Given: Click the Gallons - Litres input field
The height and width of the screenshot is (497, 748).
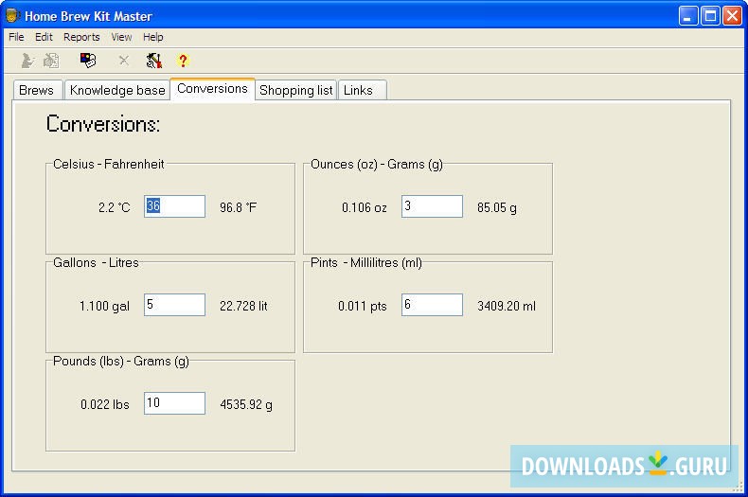Looking at the screenshot, I should (x=174, y=305).
